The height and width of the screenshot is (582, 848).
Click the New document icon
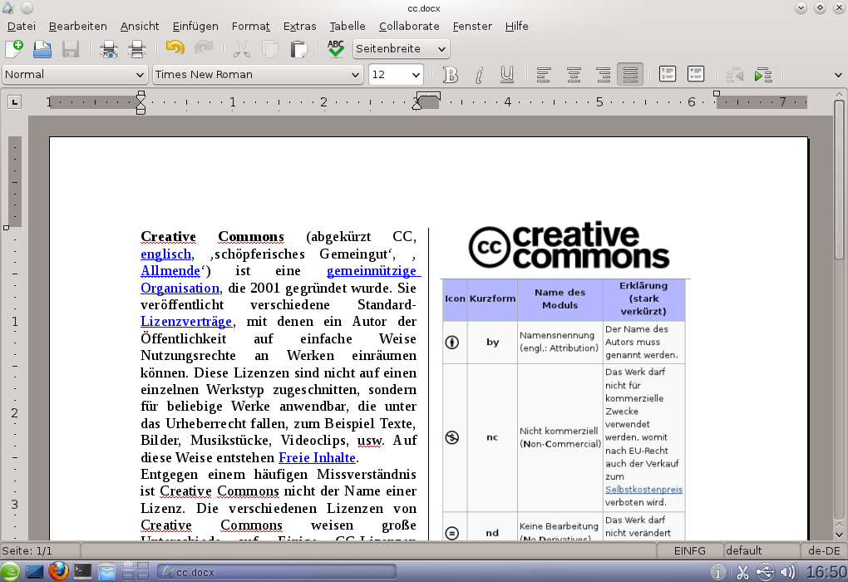point(14,49)
